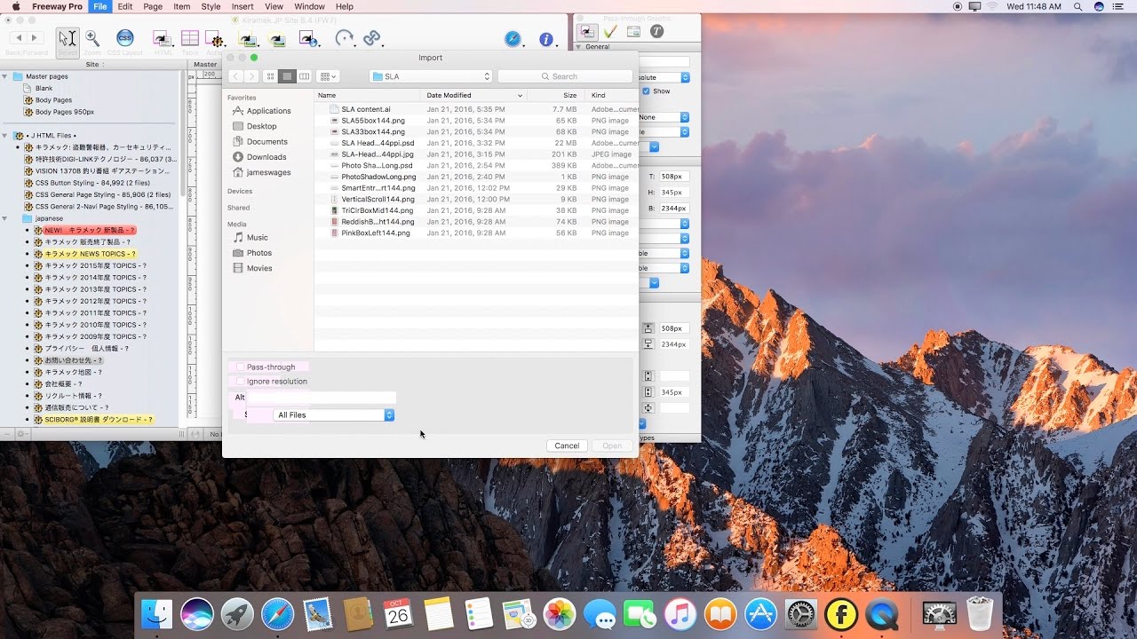Click the Search field in Import dialog
This screenshot has height=639, width=1137.
[565, 76]
